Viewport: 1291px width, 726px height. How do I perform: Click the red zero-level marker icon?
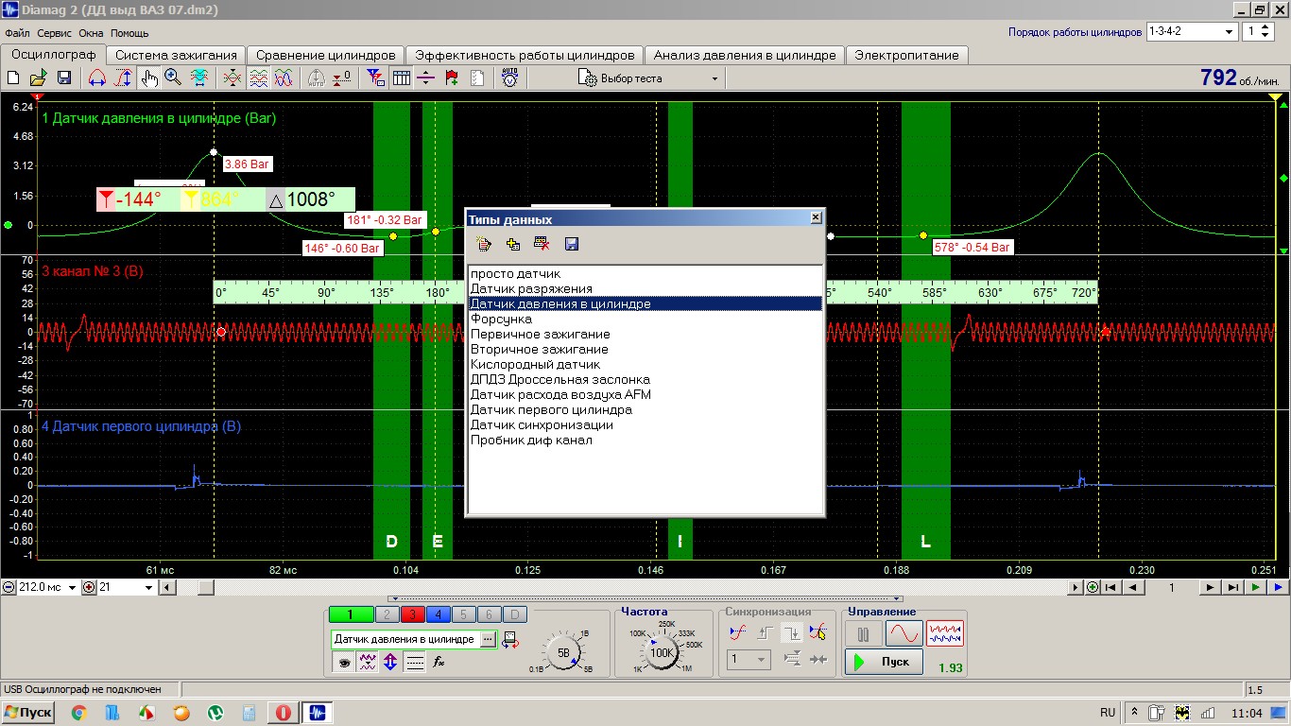click(342, 78)
